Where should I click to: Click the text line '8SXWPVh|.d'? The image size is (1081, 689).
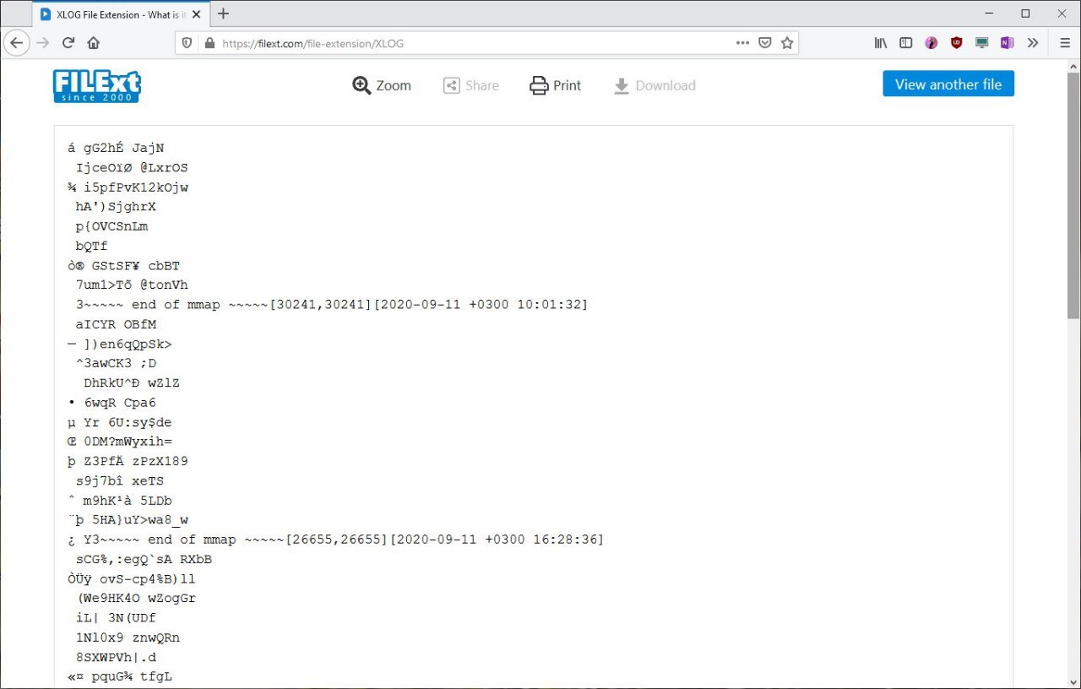(x=116, y=658)
